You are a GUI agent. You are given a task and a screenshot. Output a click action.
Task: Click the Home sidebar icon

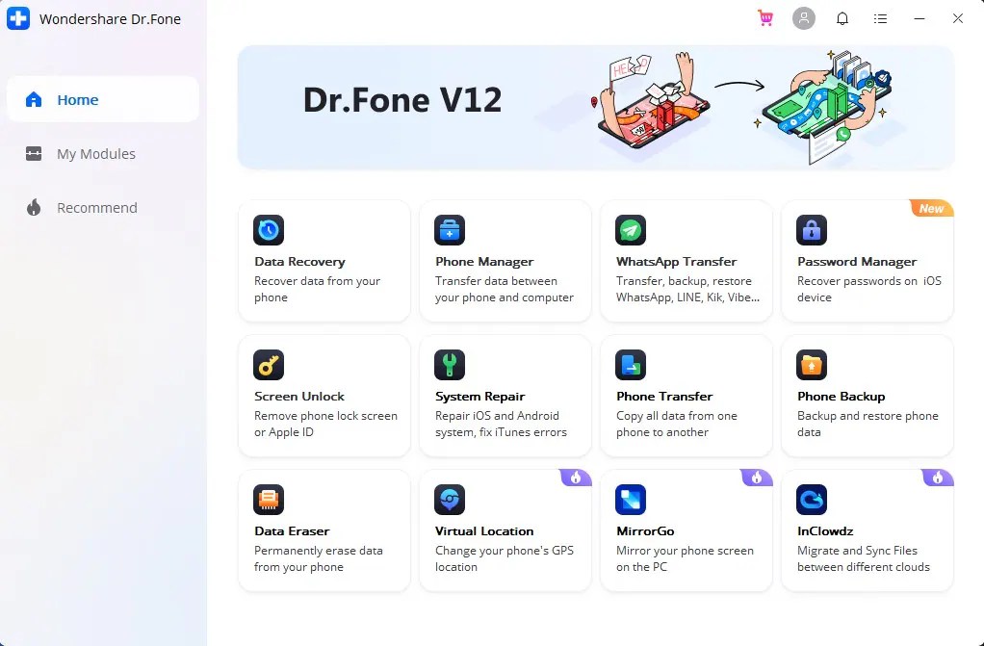(34, 99)
